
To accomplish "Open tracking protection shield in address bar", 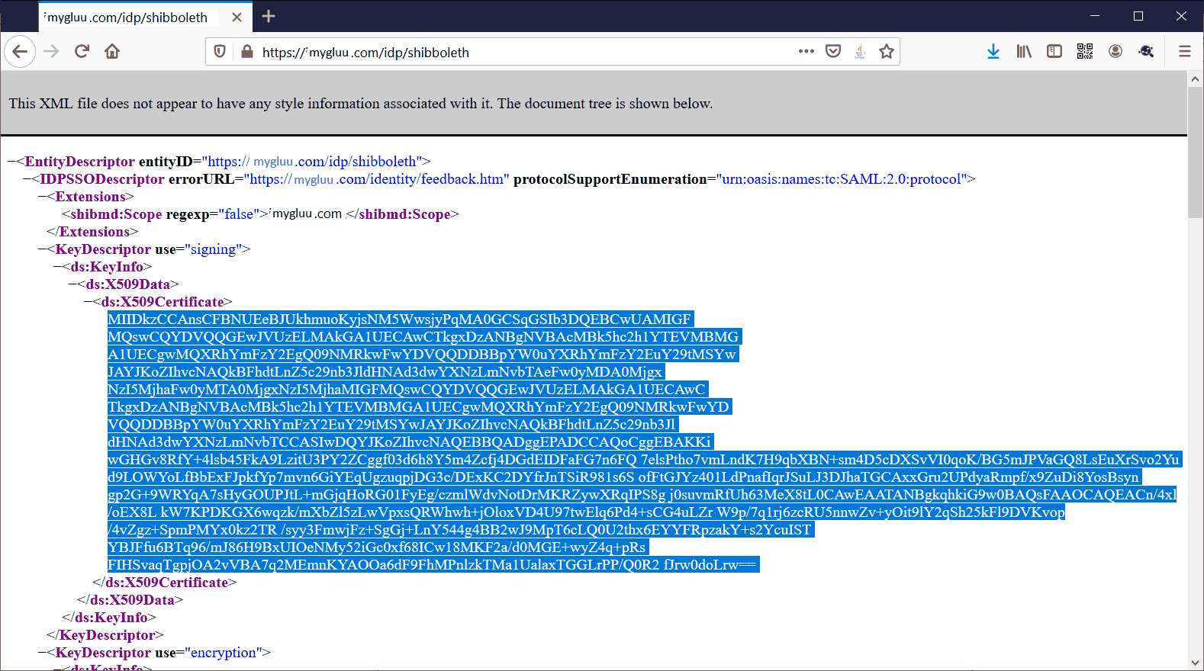I will pyautogui.click(x=220, y=52).
